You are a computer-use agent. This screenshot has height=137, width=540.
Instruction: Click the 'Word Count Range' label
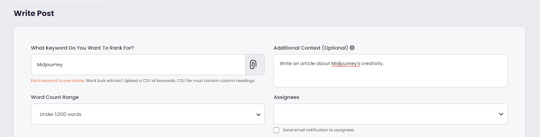[x=55, y=97]
